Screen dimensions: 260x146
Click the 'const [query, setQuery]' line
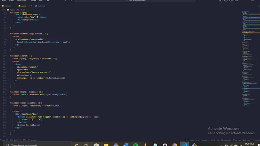click(x=35, y=58)
